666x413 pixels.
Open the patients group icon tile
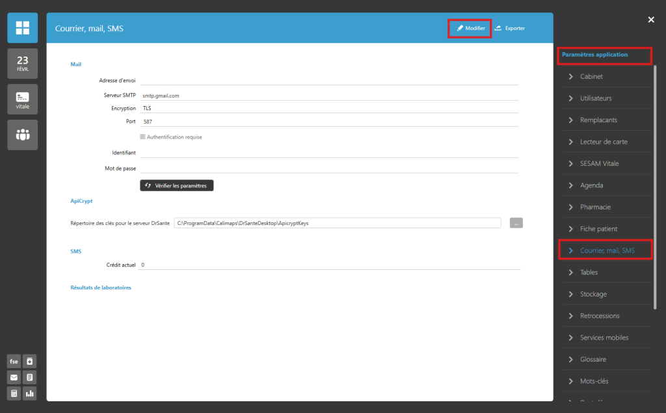23,135
